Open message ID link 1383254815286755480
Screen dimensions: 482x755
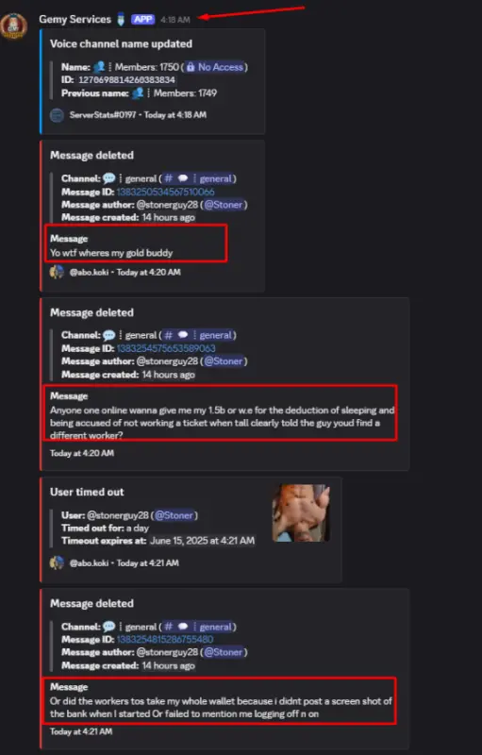pos(165,640)
